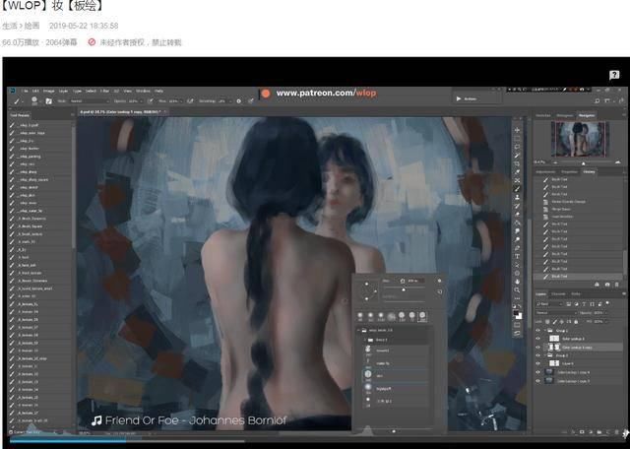Select the Clone Stamp tool

tap(517, 197)
